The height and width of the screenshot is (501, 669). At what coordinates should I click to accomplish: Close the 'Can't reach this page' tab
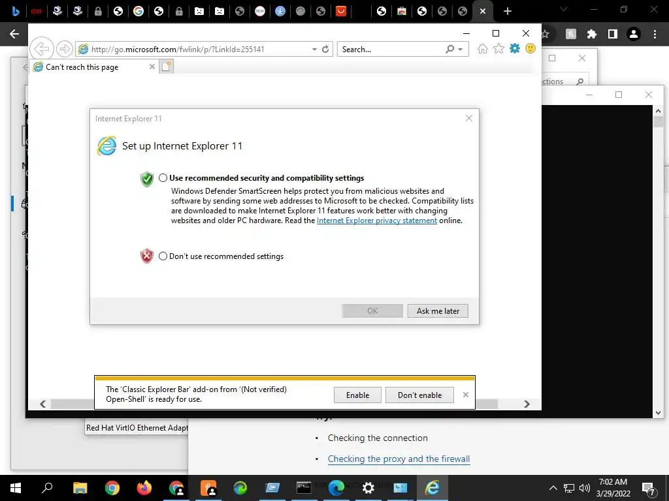click(152, 67)
